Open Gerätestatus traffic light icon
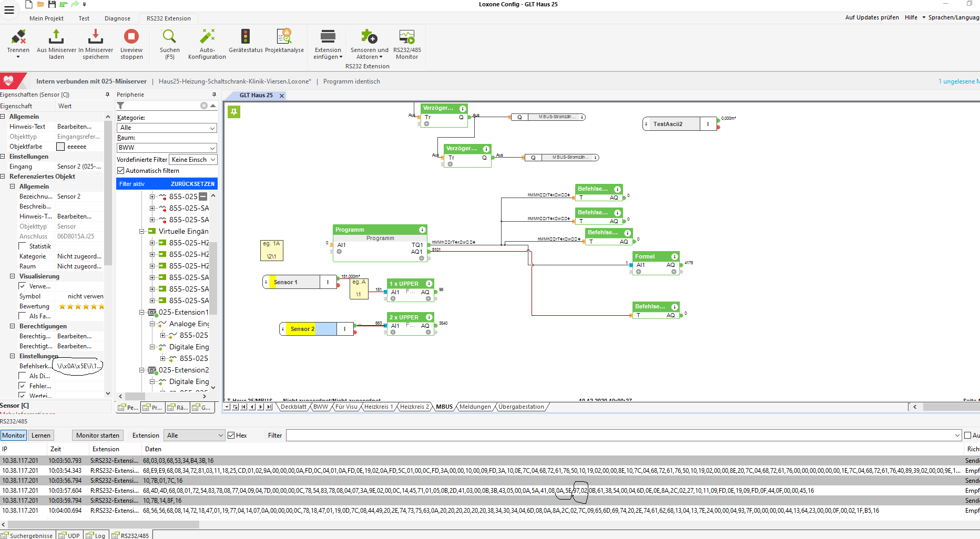Screen dimensions: 980x539 (x=246, y=37)
